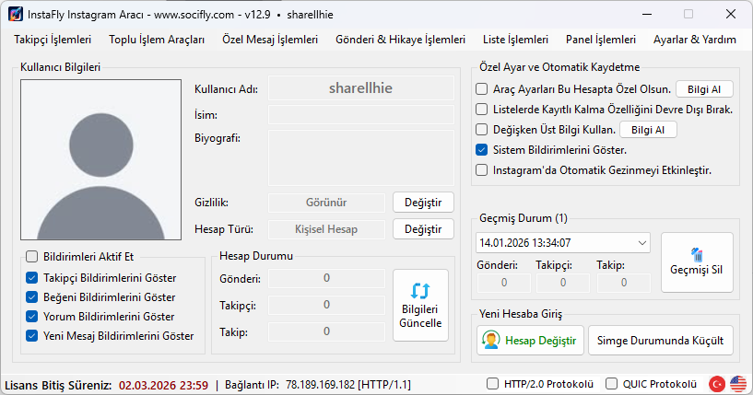Enable QUIC Protokolü checkbox
The width and height of the screenshot is (753, 395).
click(611, 384)
